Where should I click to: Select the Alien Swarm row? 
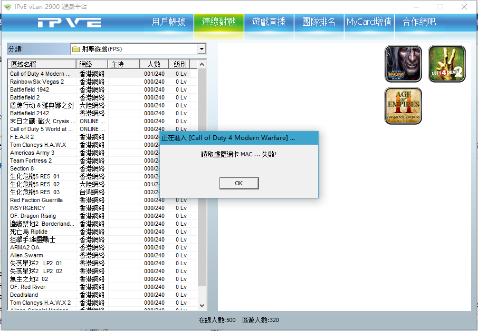pos(102,256)
